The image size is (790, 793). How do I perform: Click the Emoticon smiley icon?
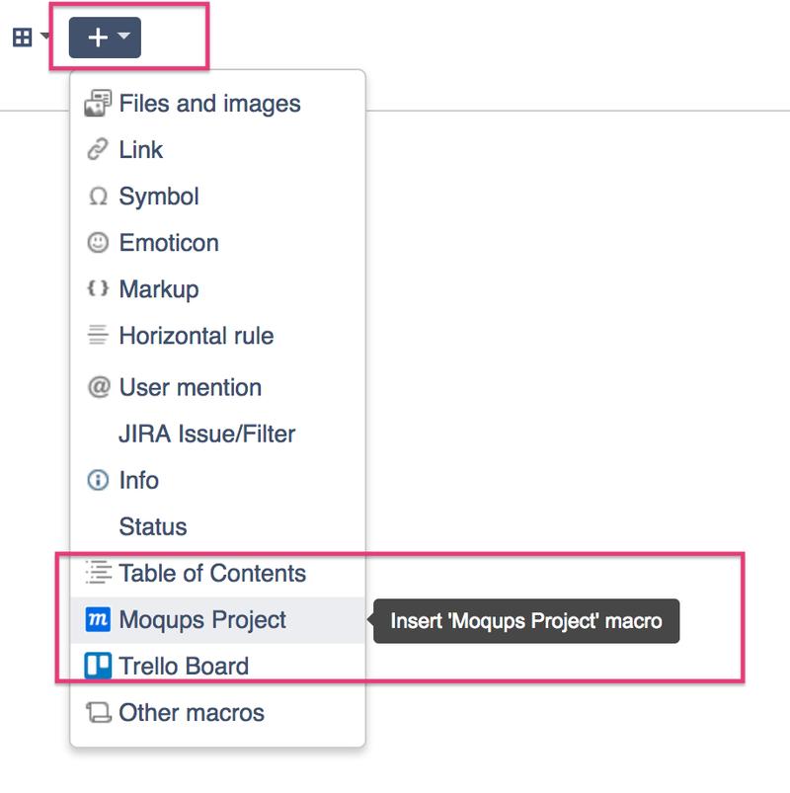coord(98,243)
